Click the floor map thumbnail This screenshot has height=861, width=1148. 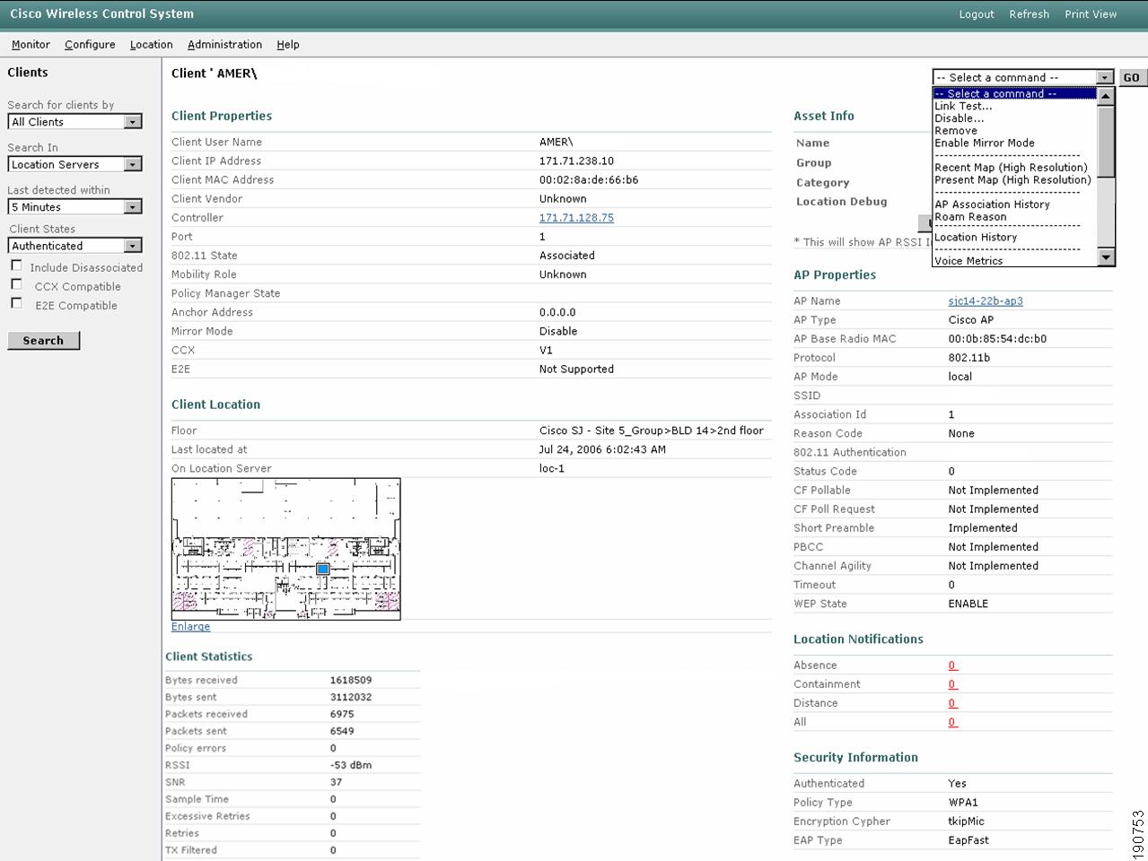pos(286,549)
